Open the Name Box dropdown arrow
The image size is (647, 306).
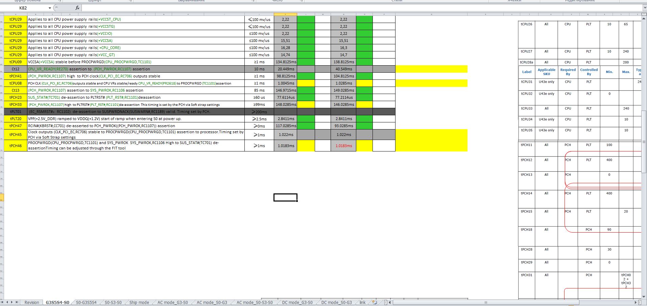(50, 8)
